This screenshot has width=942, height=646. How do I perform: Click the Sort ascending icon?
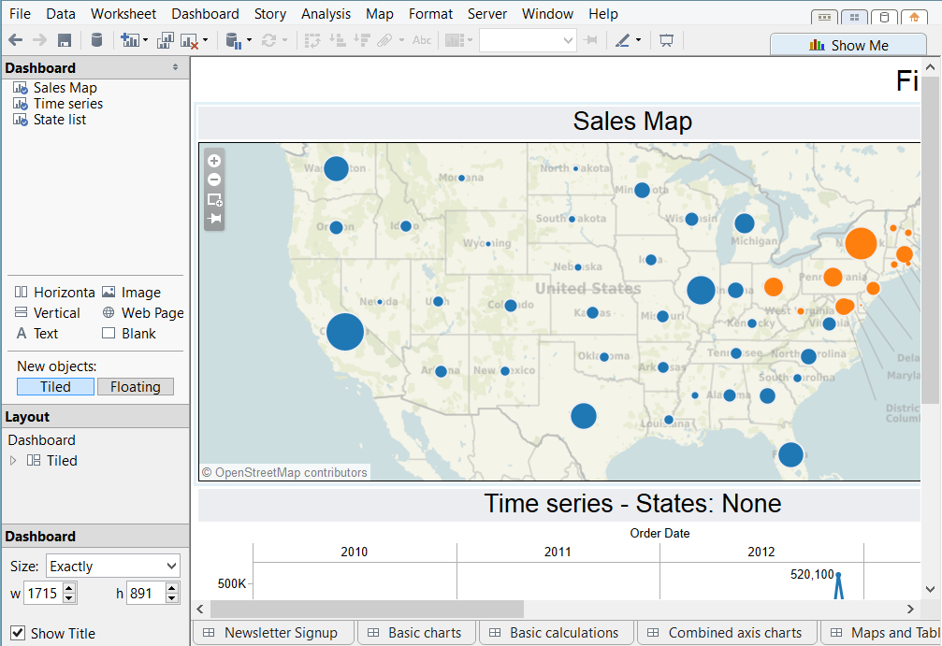pyautogui.click(x=338, y=40)
